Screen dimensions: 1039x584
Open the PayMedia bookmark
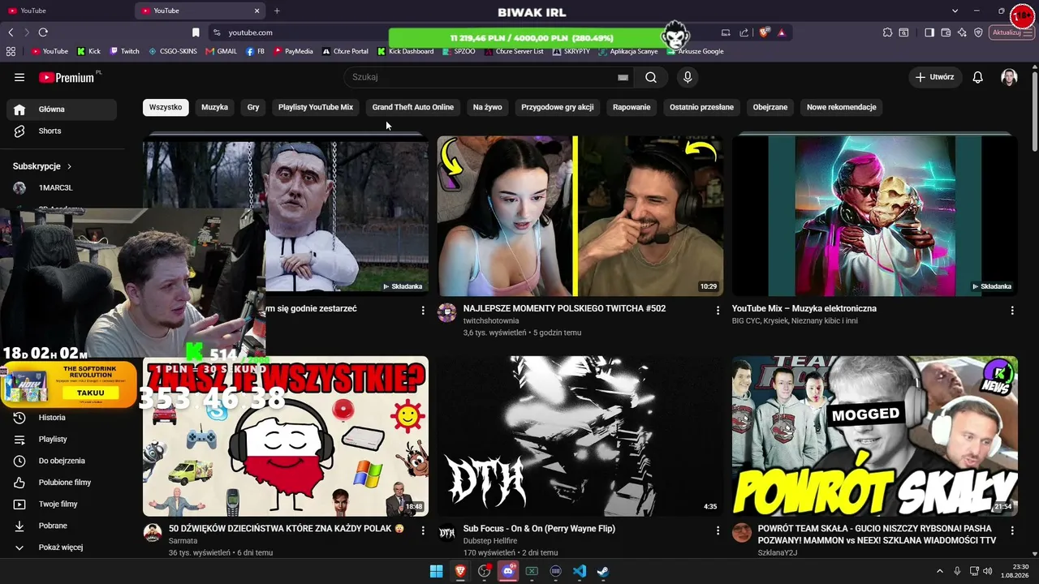click(x=293, y=51)
